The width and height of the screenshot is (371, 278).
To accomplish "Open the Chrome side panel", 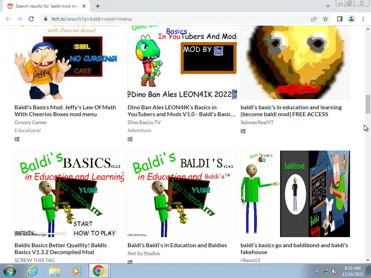I will (340, 19).
